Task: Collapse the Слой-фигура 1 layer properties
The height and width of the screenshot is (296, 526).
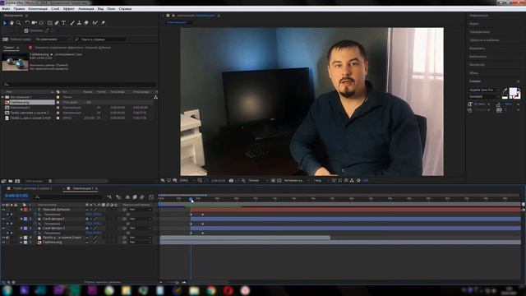Action: (21, 219)
